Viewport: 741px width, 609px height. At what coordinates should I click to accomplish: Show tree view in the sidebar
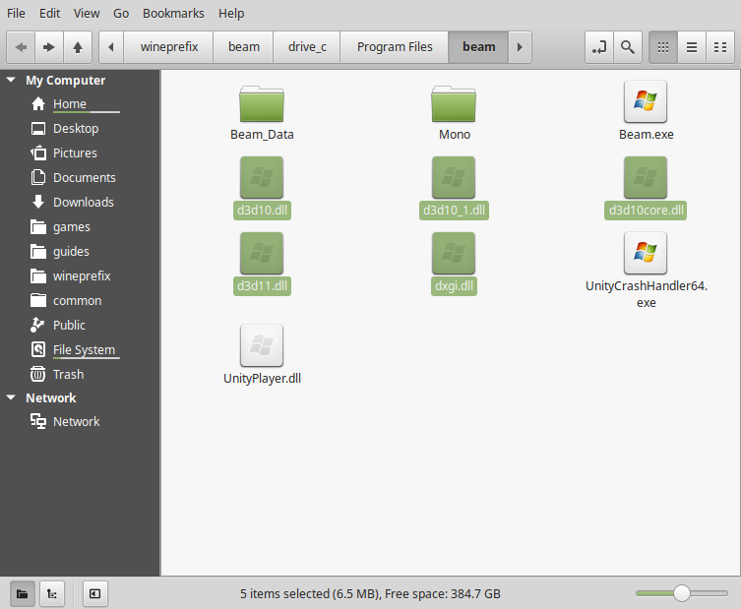point(52,593)
